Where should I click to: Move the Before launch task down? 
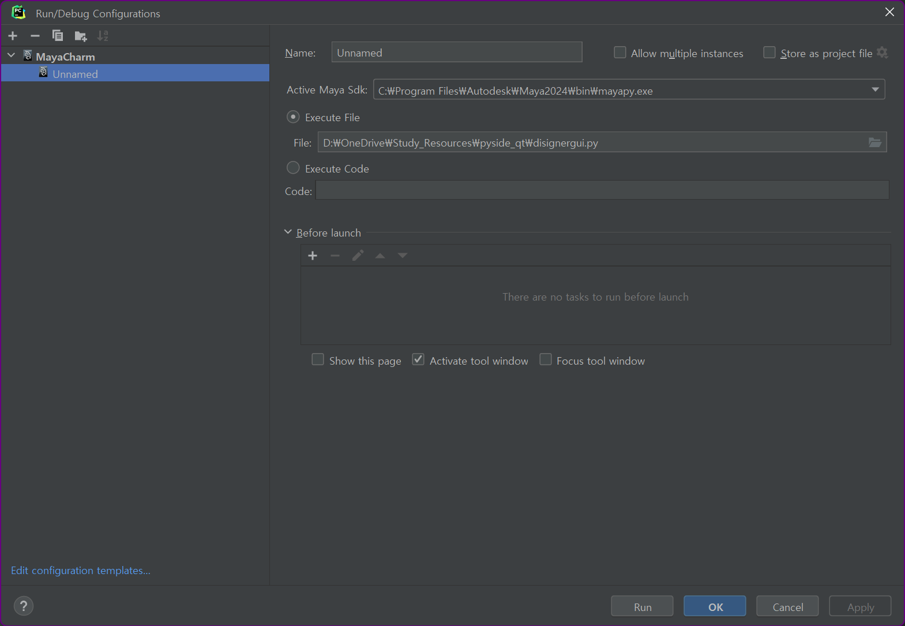(x=403, y=256)
